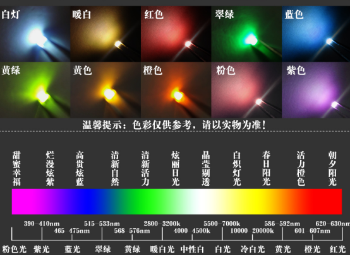The width and height of the screenshot is (350, 255).
Task: Select the vertical 甜蜜幸福 label
Action: coord(16,169)
